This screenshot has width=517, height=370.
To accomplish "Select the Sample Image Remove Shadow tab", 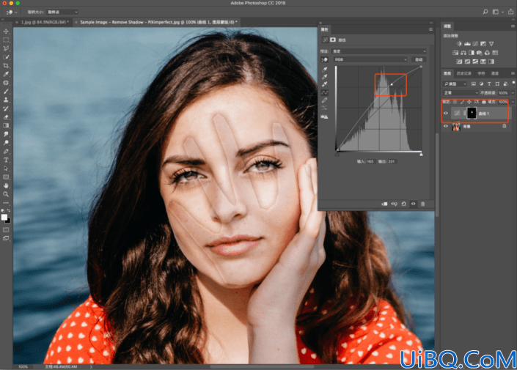I will 158,22.
